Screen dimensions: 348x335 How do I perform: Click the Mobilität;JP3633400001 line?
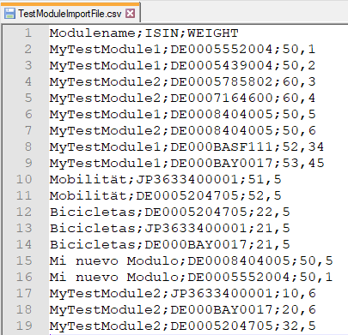165,180
